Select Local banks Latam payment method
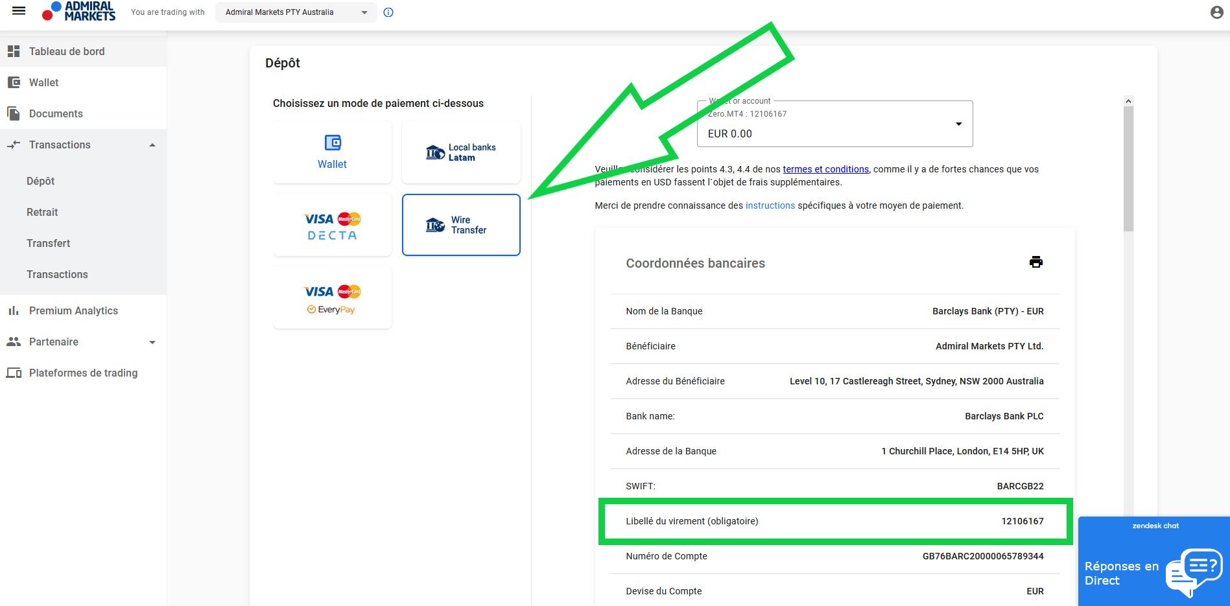Screen dimensions: 1230x606 [x=461, y=152]
